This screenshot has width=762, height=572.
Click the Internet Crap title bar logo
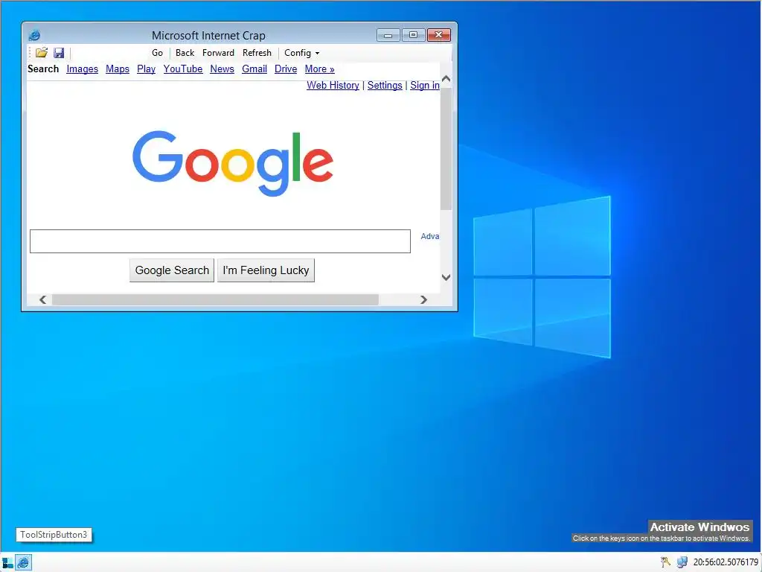pos(34,35)
